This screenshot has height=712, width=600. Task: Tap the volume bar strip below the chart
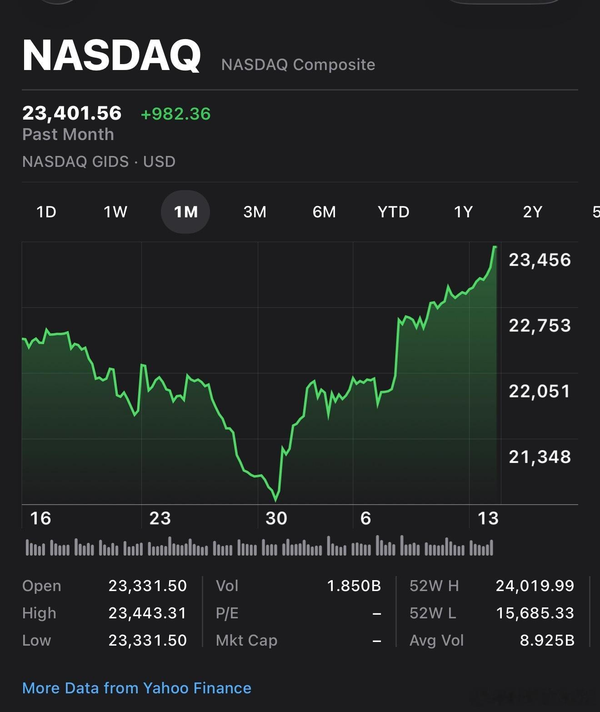[x=259, y=548]
